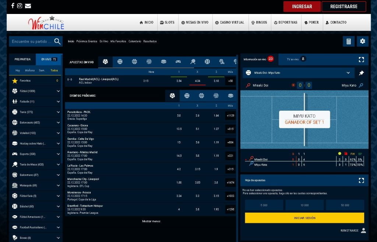Select tennis icon in Eventos Próximos
The image size is (377, 242).
click(187, 96)
